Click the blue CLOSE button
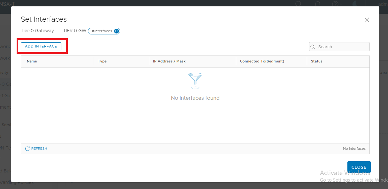 [359, 167]
